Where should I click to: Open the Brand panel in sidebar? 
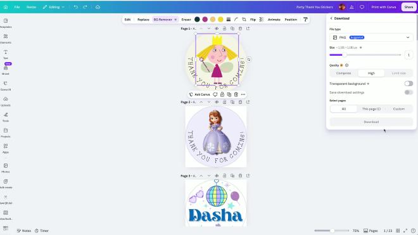pyautogui.click(x=6, y=70)
